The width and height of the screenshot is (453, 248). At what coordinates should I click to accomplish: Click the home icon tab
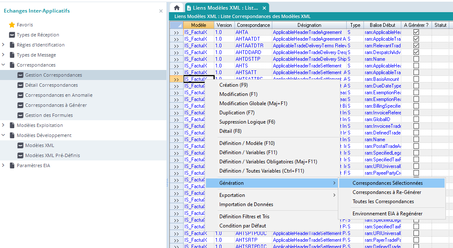(x=176, y=8)
